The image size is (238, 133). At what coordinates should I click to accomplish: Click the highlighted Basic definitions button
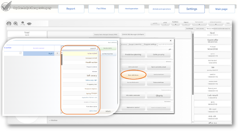133,75
